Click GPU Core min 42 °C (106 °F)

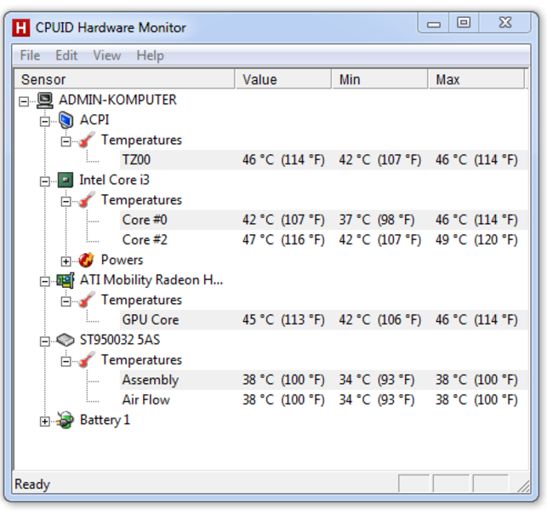[x=380, y=320]
